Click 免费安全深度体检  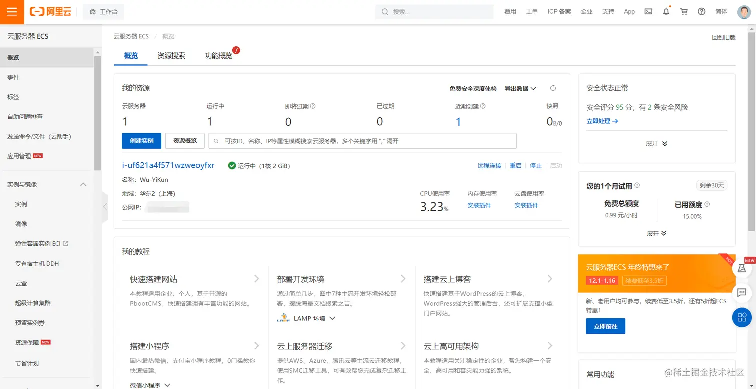click(x=473, y=88)
